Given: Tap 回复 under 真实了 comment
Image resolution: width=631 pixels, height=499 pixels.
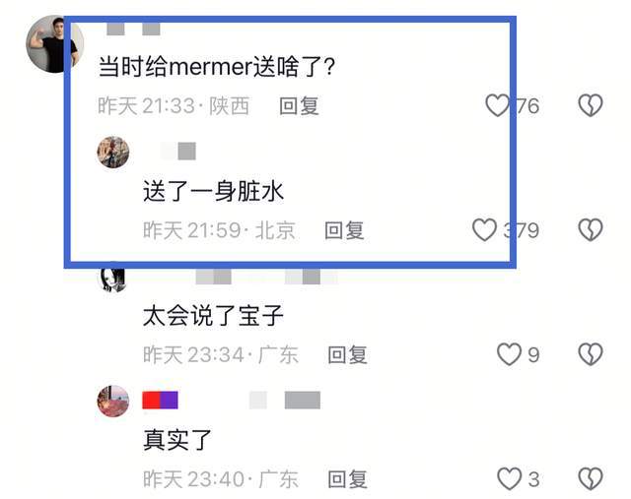Looking at the screenshot, I should pyautogui.click(x=347, y=479).
